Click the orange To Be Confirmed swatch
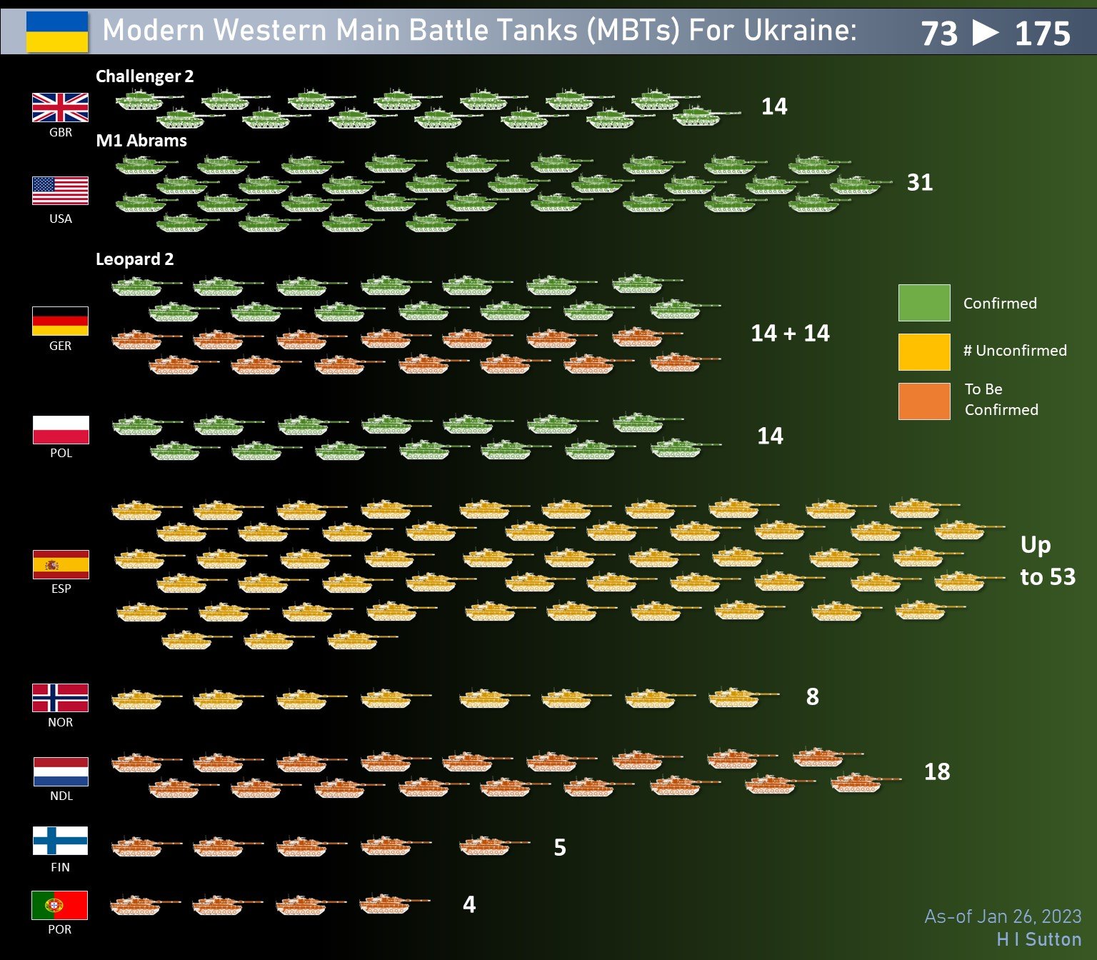 pyautogui.click(x=924, y=401)
